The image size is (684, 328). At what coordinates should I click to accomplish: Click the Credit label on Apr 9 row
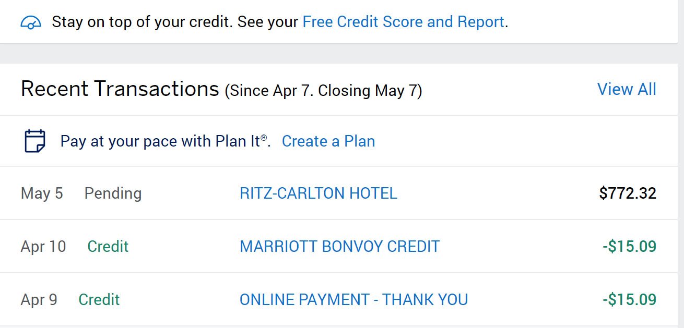click(99, 299)
